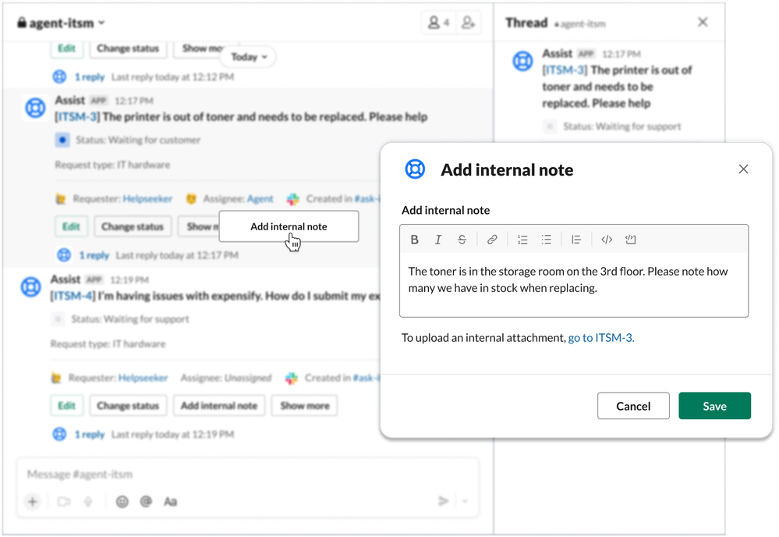Add a blockquote to the note
Viewport: 779px width, 537px height.
[x=576, y=240]
